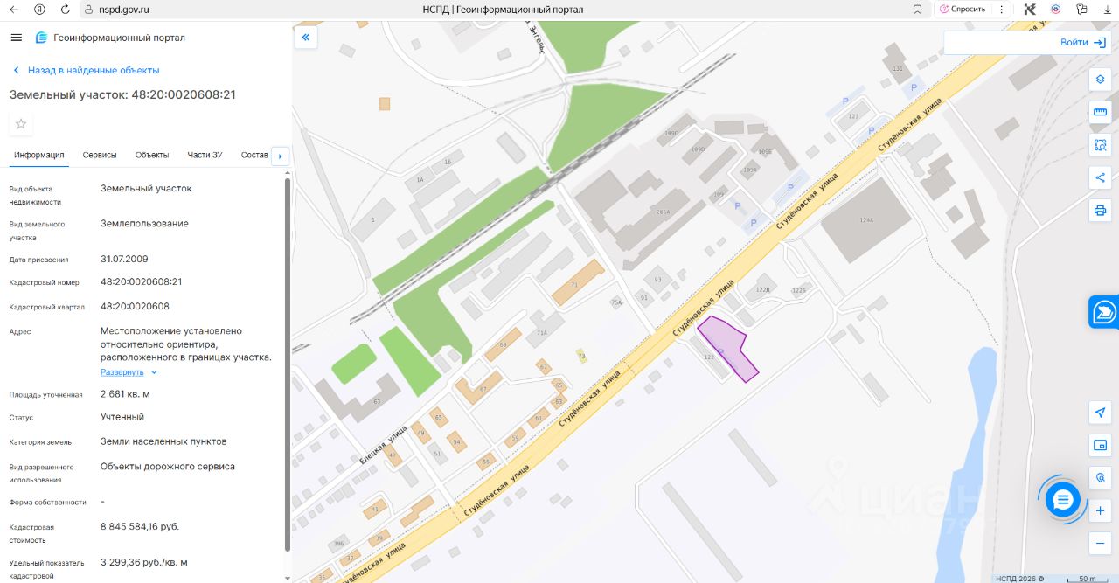1119x583 pixels.
Task: Switch to the Сервисы tab
Action: [100, 155]
